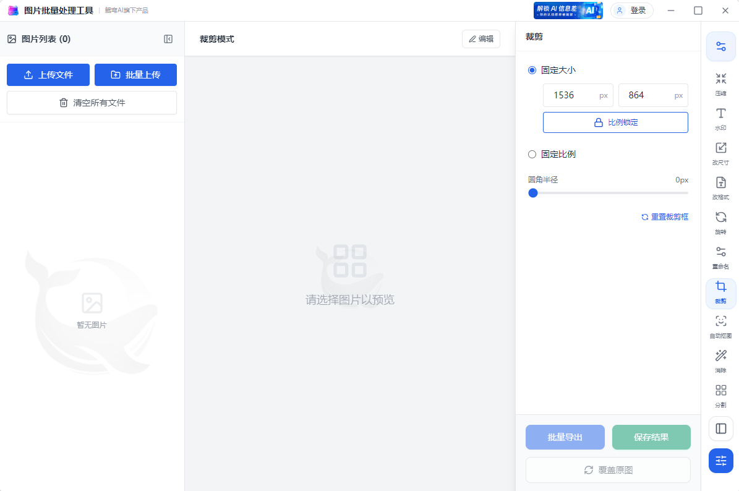The height and width of the screenshot is (491, 739).
Task: Open the 旋转 rotate tool
Action: click(720, 223)
